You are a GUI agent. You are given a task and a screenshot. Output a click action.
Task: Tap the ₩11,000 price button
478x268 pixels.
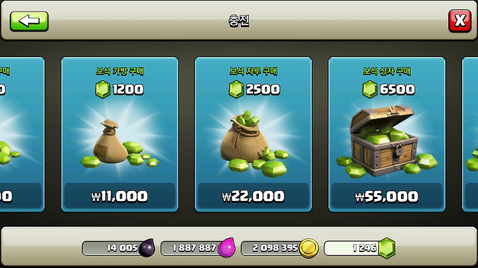click(x=119, y=196)
